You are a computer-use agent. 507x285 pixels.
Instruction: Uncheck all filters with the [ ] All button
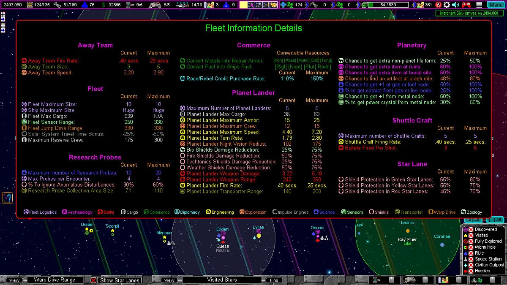click(x=495, y=220)
